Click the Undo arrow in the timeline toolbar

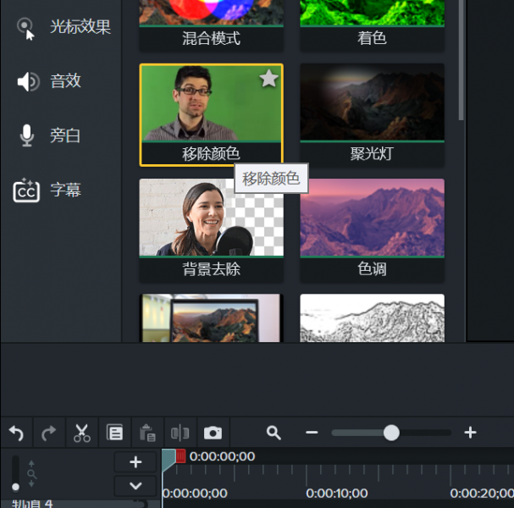16,433
